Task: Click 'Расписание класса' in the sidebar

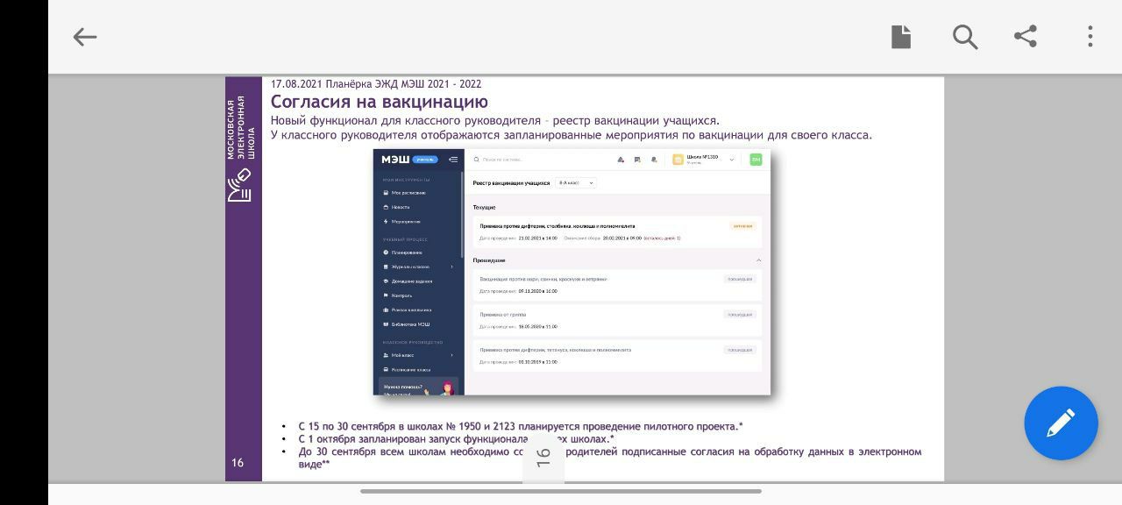Action: click(x=407, y=370)
